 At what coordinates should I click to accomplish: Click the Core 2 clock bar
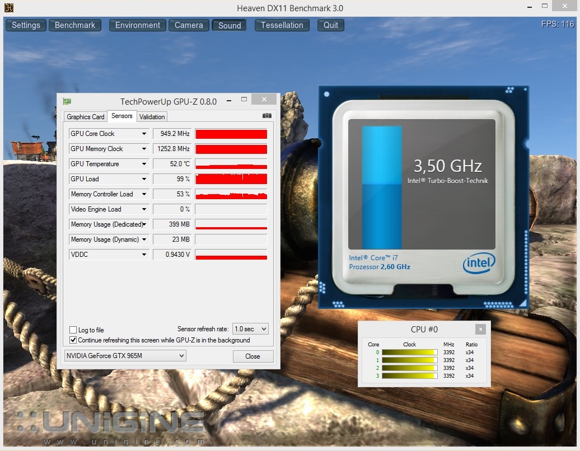tap(409, 368)
